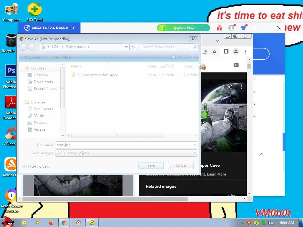Sort by the Type column header
The width and height of the screenshot is (303, 227).
188,66
